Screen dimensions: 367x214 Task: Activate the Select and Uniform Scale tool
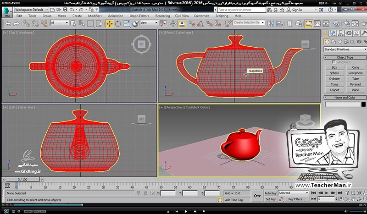click(127, 24)
